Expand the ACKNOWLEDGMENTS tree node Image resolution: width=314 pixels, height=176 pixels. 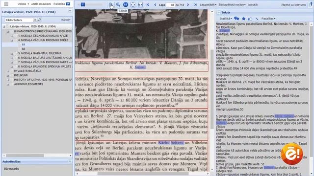coord(8,84)
